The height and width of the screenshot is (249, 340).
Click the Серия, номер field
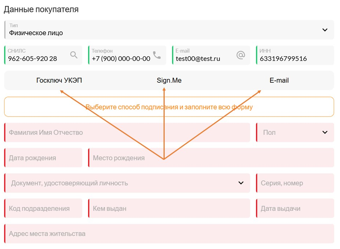[x=295, y=183]
